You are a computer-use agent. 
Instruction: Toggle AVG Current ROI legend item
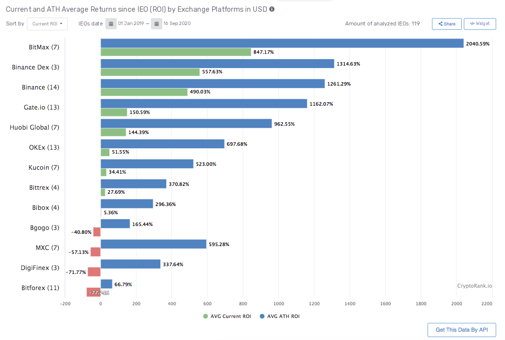[227, 316]
